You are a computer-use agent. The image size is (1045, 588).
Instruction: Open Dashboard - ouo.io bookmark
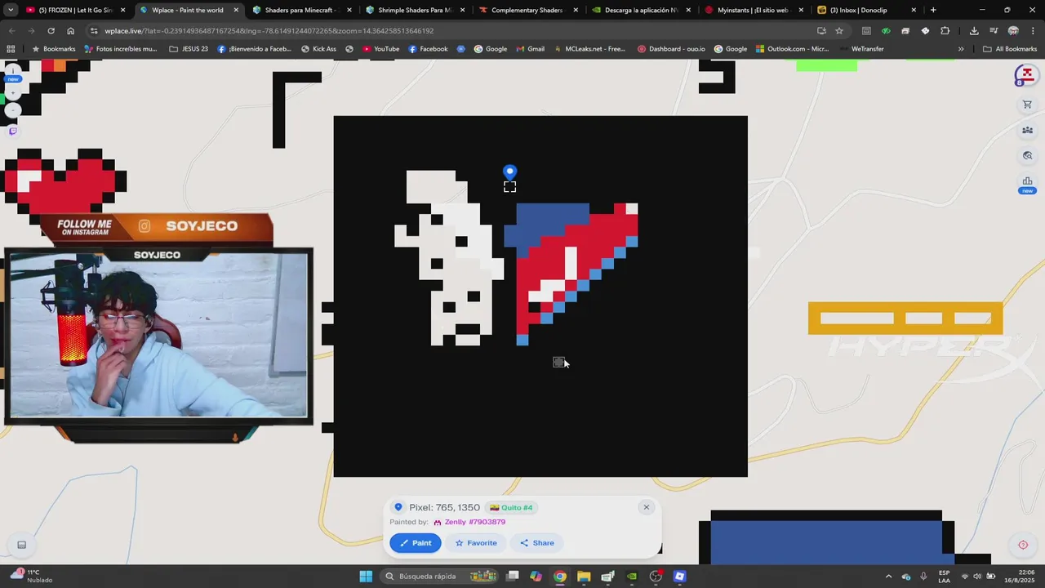click(671, 49)
